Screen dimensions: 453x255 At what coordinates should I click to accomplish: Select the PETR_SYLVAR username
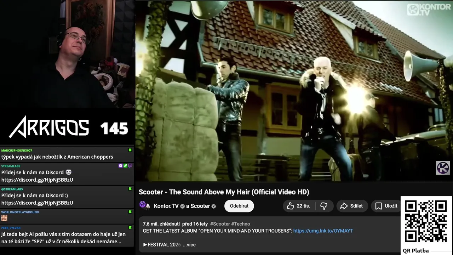point(11,228)
